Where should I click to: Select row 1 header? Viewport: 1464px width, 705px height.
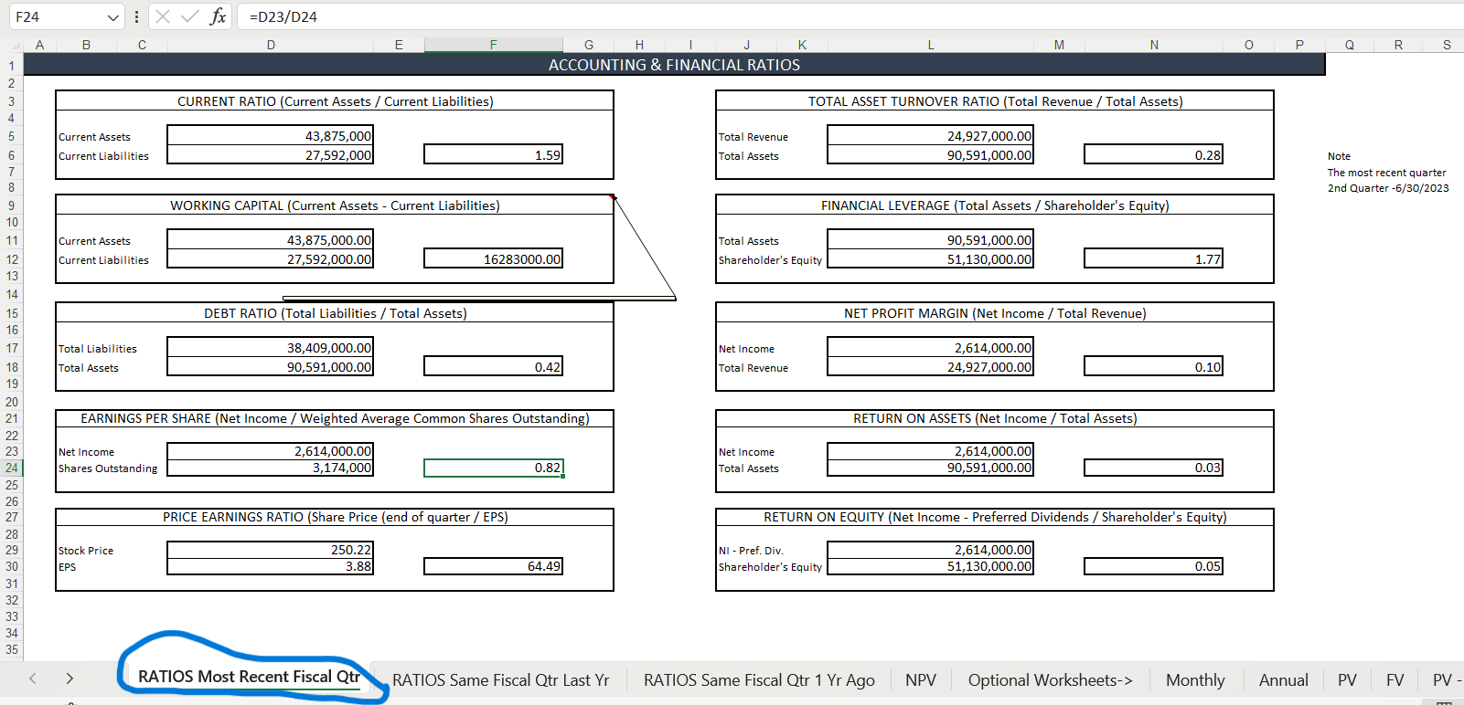coord(12,66)
